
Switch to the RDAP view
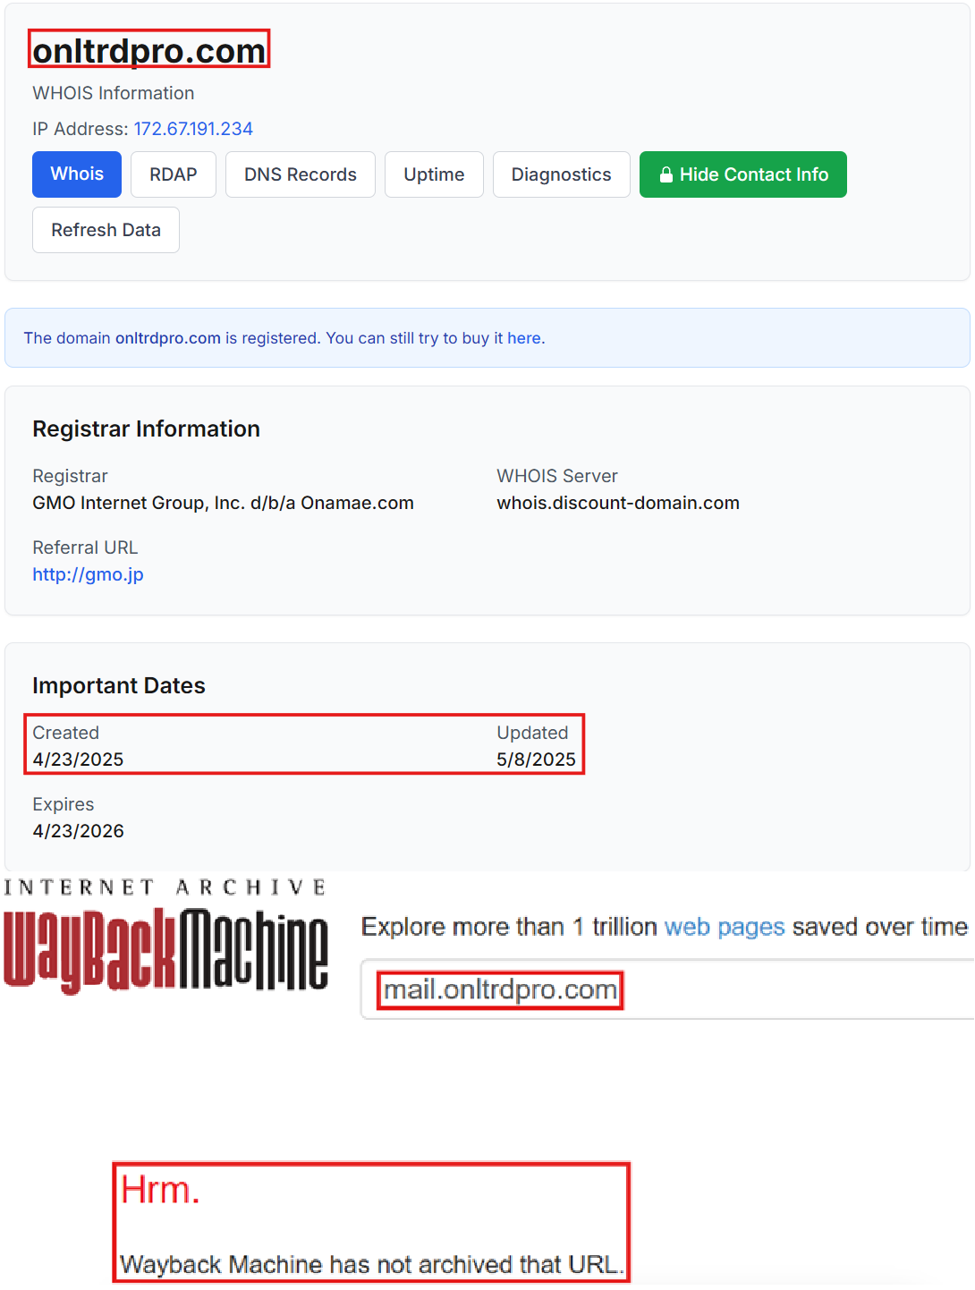click(173, 174)
